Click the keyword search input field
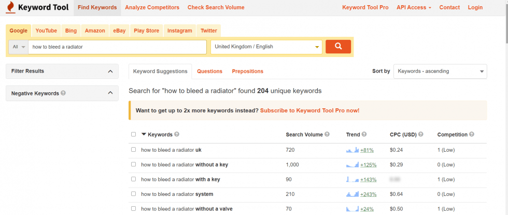Viewport: 508px width, 215px height. 117,47
